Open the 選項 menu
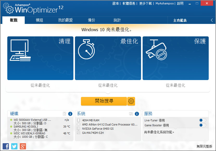 point(116,3)
